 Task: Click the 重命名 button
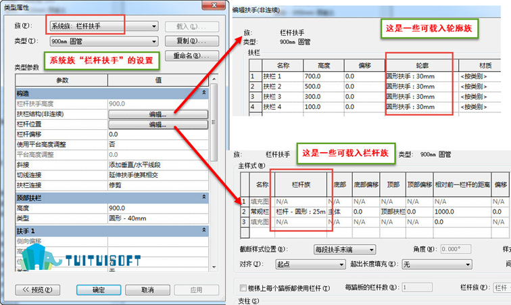[192, 55]
